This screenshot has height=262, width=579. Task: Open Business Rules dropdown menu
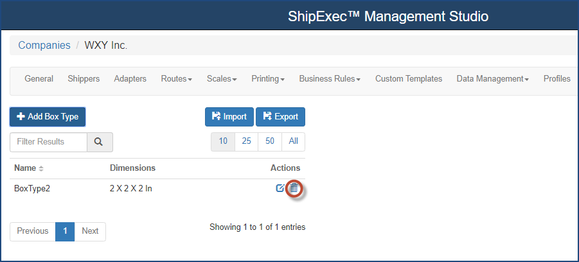pyautogui.click(x=330, y=78)
